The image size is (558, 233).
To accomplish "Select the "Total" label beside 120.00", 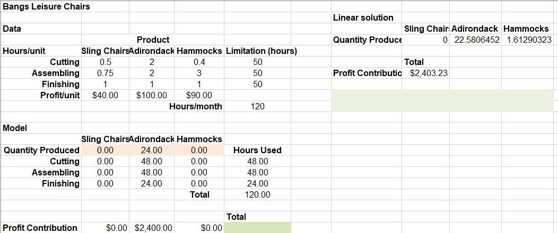I will 199,194.
